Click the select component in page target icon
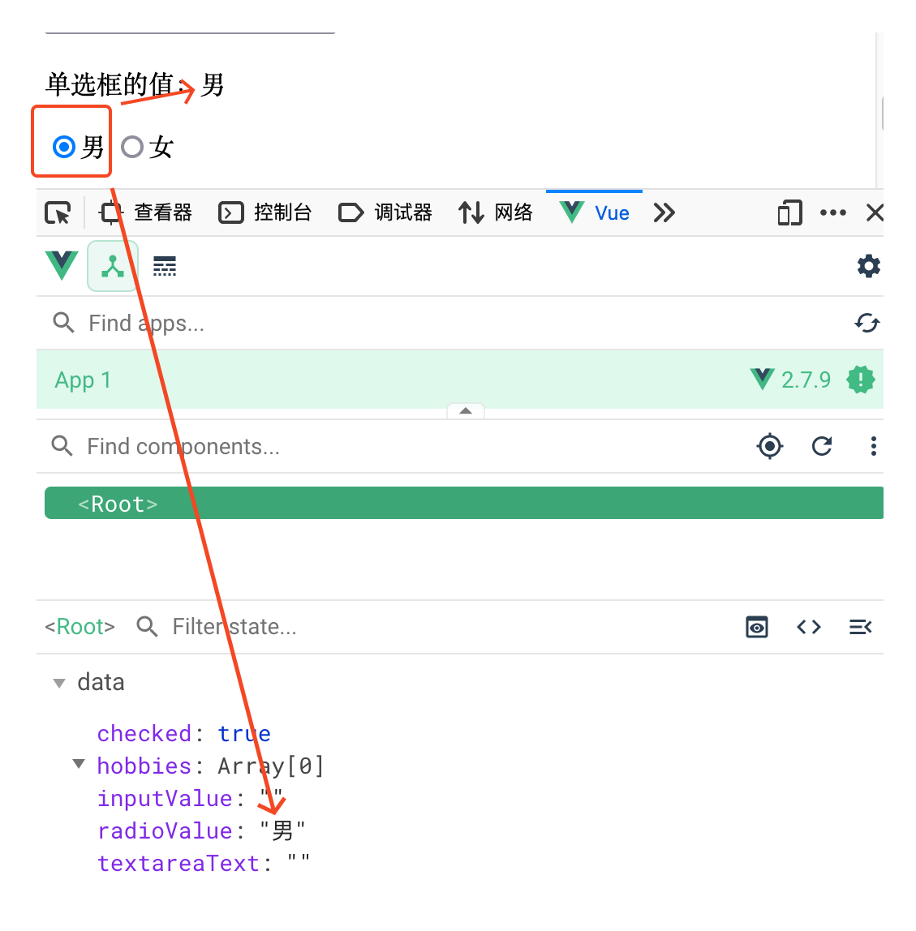Screen dimensions: 916x931 769,446
